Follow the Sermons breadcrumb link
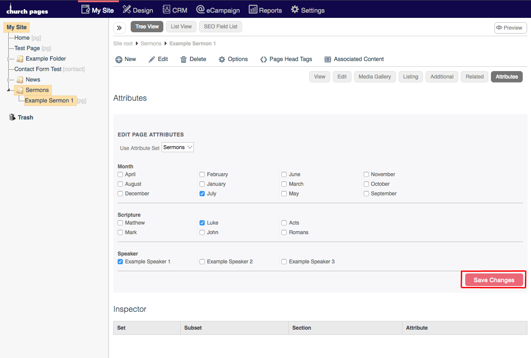 151,44
